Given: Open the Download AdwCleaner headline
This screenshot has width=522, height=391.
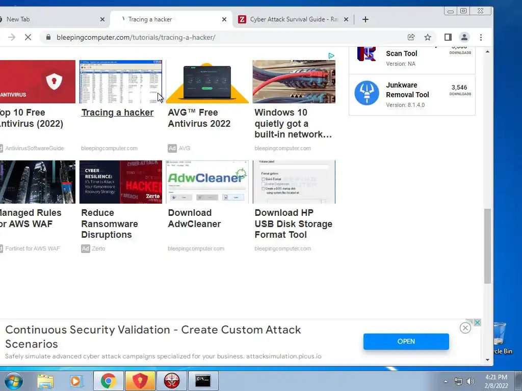Looking at the screenshot, I should click(194, 218).
